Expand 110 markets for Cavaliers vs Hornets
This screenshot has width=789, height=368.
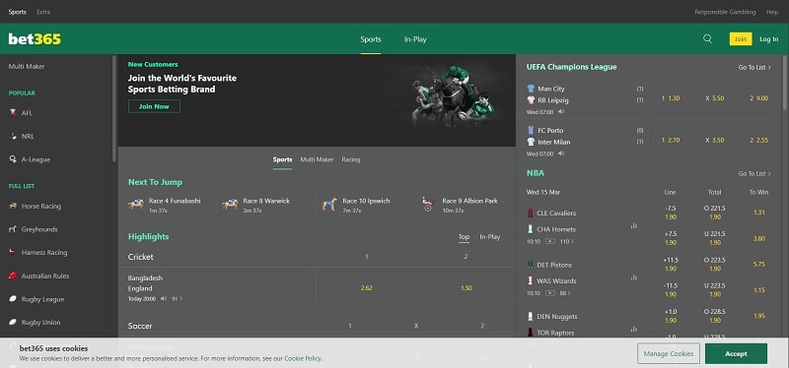tap(566, 241)
